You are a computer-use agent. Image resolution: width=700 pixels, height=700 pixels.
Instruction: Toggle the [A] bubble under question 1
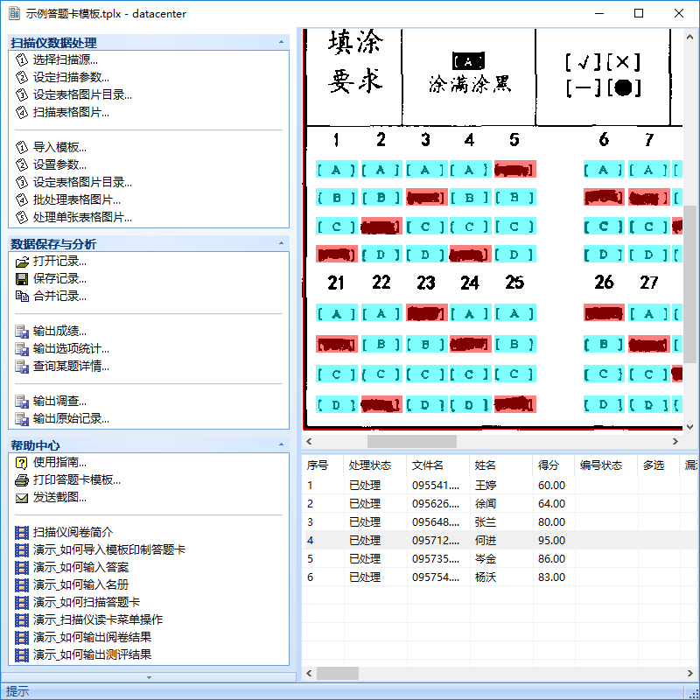click(x=337, y=170)
